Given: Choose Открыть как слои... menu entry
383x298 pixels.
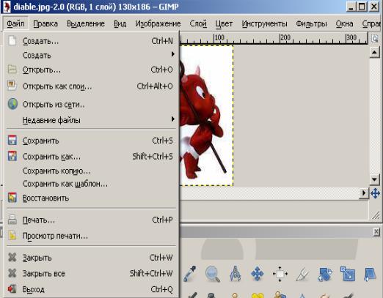Looking at the screenshot, I should click(91, 86).
